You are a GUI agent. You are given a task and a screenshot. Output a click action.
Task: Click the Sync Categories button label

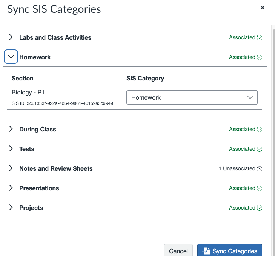pos(235,251)
